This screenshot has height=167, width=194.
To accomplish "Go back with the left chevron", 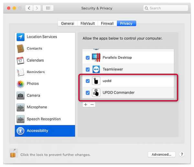I will [x=29, y=8].
